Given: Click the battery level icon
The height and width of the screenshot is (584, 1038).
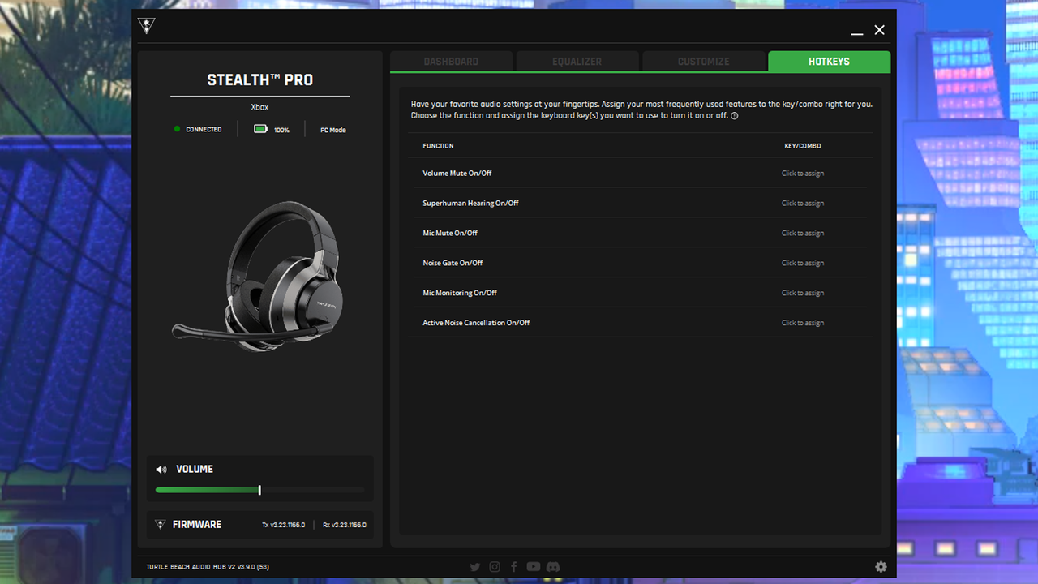Looking at the screenshot, I should coord(260,129).
